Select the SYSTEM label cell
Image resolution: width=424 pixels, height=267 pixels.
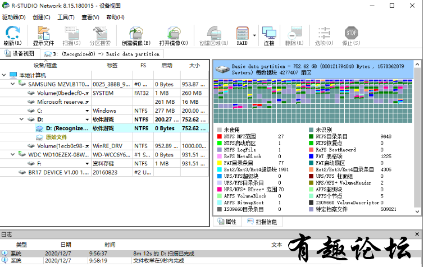112,93
